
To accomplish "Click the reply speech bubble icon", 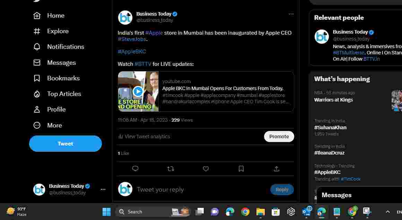I will [136, 169].
